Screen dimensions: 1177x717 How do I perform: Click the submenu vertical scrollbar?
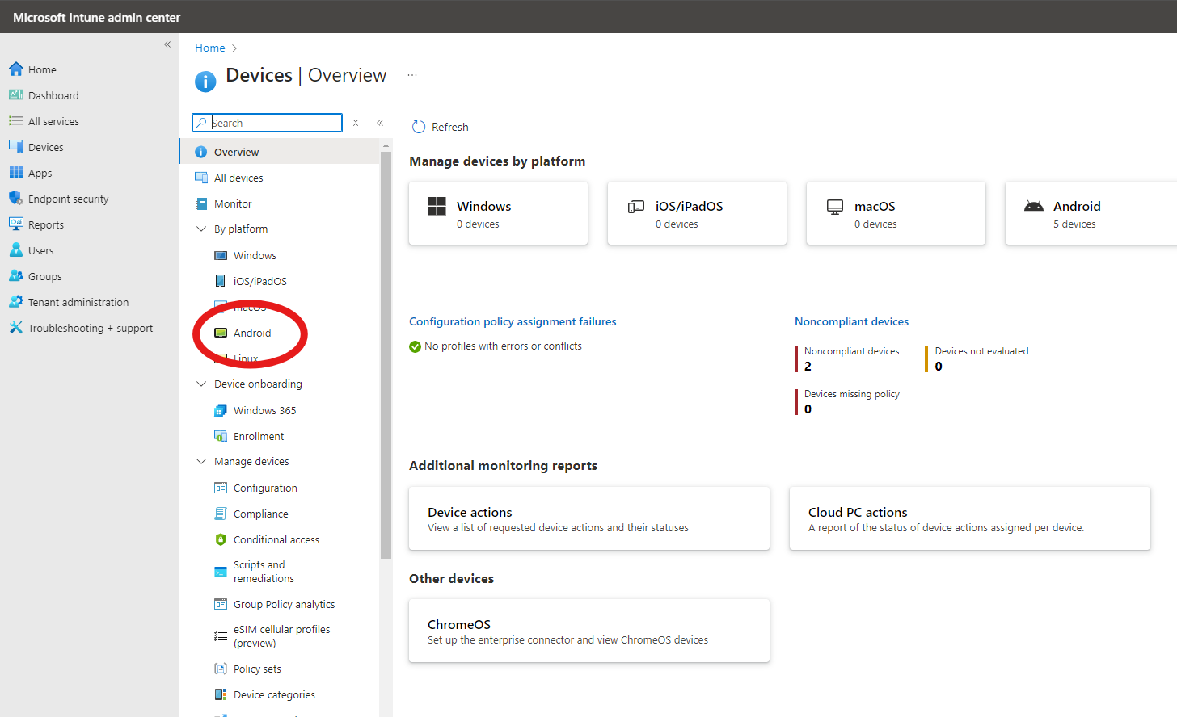pyautogui.click(x=386, y=355)
